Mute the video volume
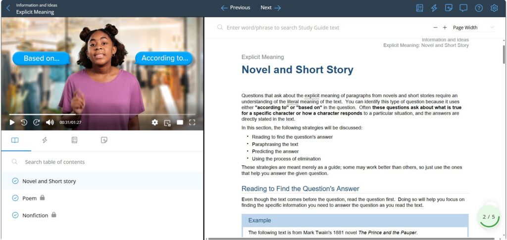The width and height of the screenshot is (507, 240). (50, 122)
